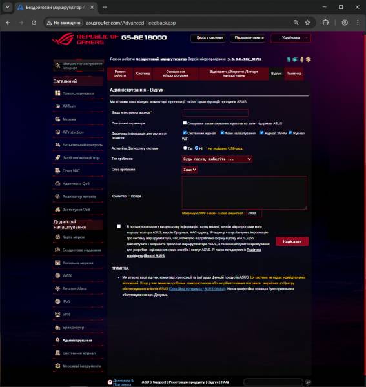Screen dimensions: 366x387
Task: Open the Open NAT sidebar icon
Action: (x=57, y=170)
